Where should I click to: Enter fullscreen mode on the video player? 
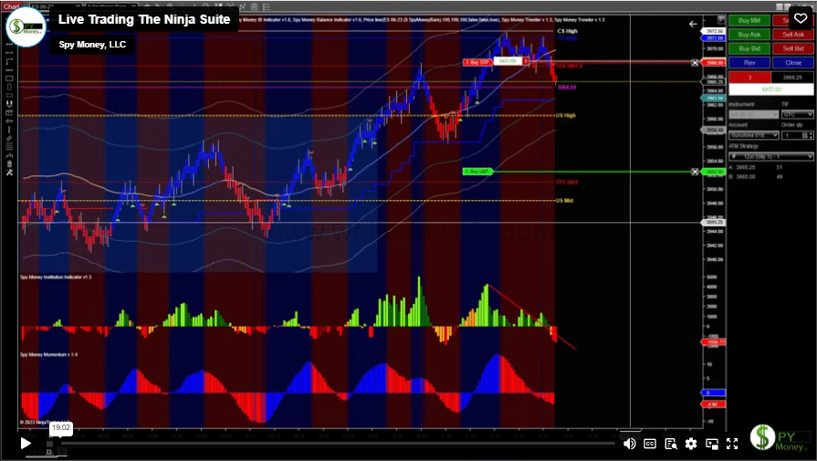point(731,444)
